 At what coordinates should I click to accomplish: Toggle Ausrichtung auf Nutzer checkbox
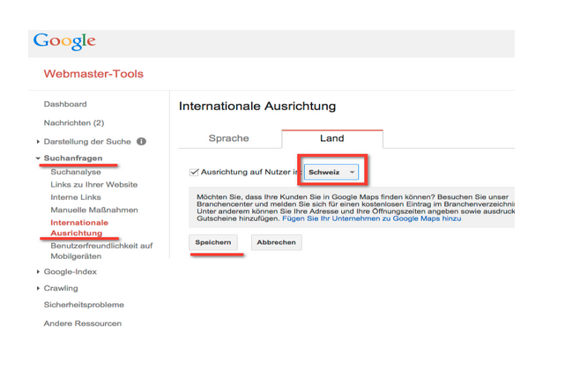coord(194,172)
